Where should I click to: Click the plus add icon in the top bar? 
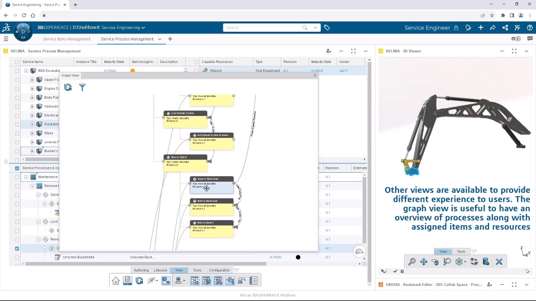point(481,28)
